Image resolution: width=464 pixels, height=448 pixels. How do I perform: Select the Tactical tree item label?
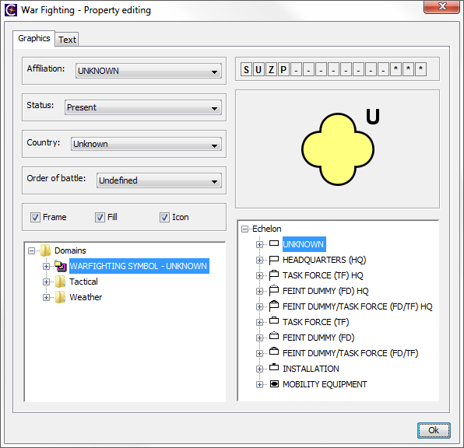pos(83,282)
